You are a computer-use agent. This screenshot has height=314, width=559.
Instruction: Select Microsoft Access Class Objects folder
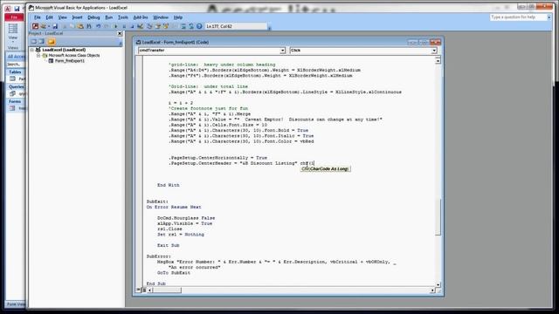(73, 56)
